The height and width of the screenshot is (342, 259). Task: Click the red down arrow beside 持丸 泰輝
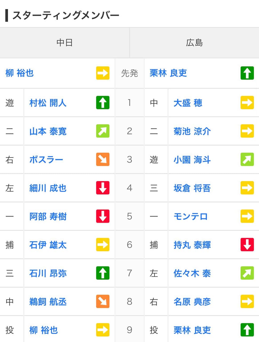[247, 244]
